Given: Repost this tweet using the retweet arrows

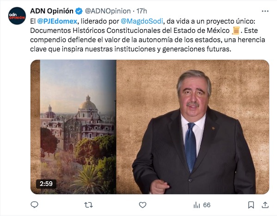Looking at the screenshot, I should click(x=88, y=205).
